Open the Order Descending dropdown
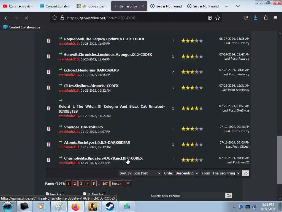 coord(181,173)
